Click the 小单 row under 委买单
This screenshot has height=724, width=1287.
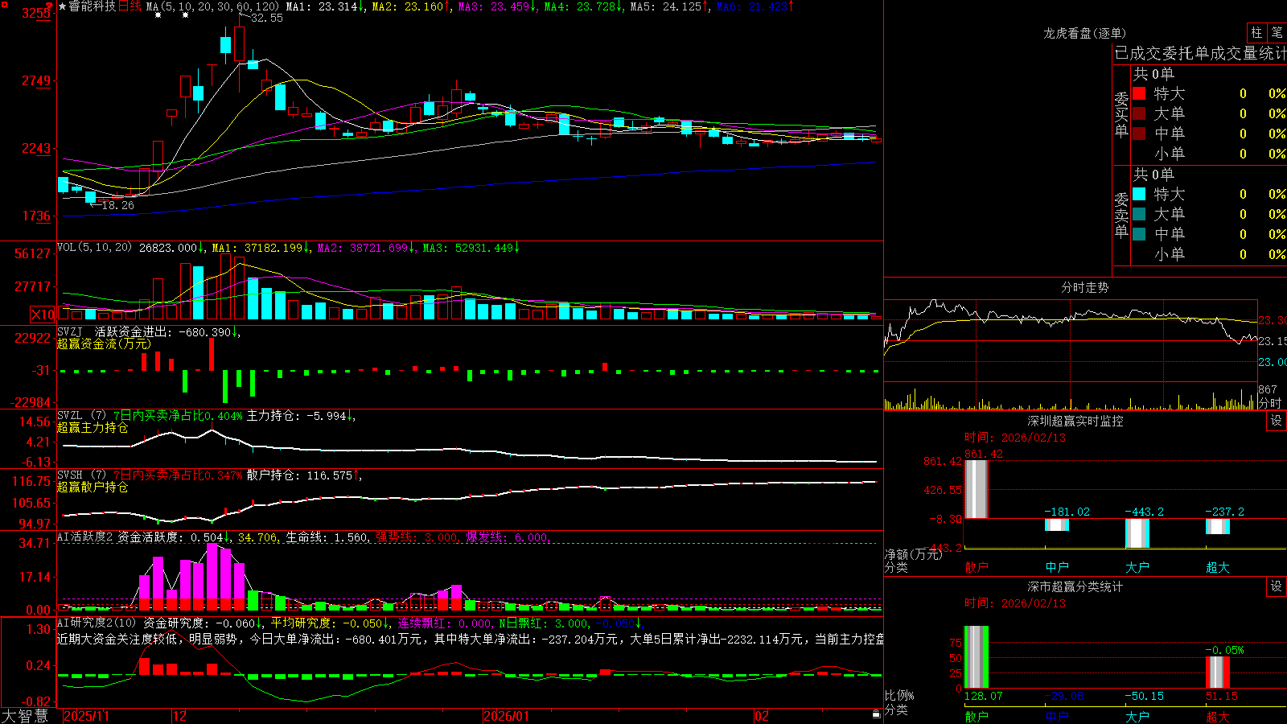tap(1210, 154)
